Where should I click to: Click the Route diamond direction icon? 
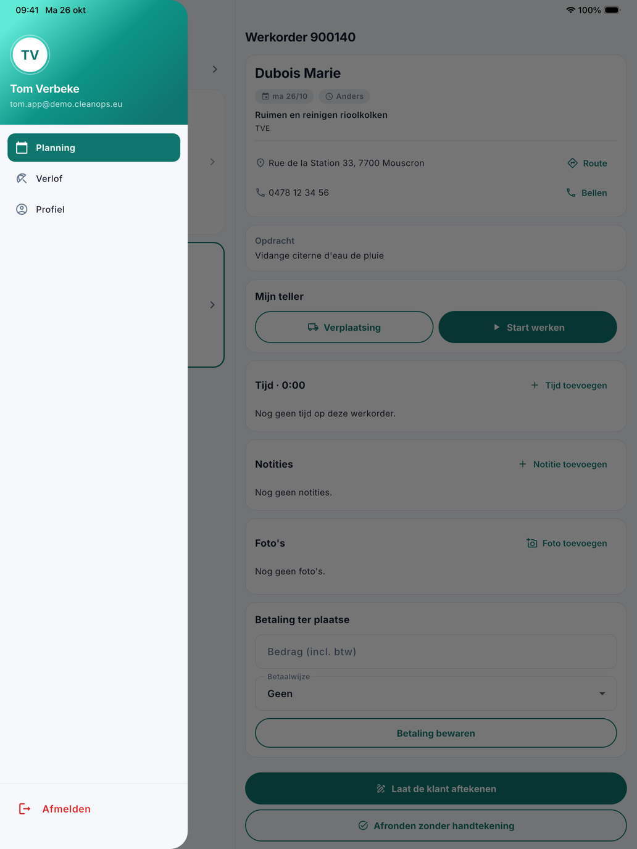click(572, 163)
